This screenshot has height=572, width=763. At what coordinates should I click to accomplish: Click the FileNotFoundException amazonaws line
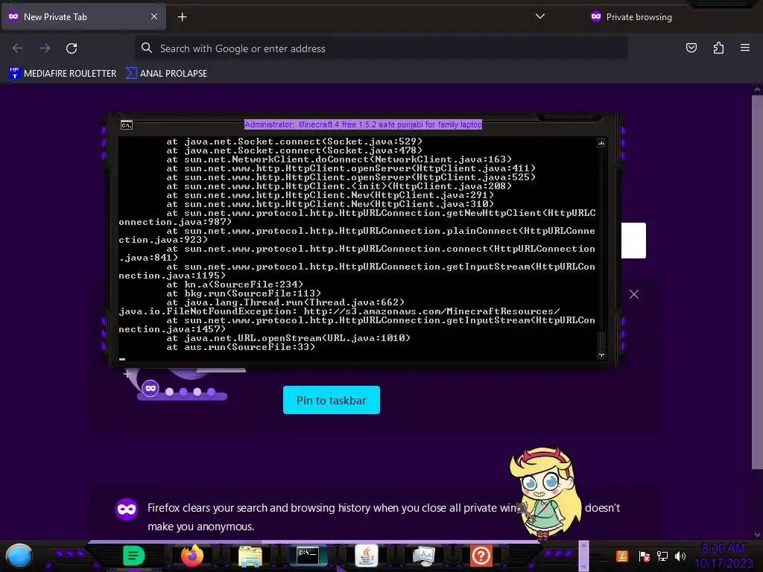pos(339,311)
